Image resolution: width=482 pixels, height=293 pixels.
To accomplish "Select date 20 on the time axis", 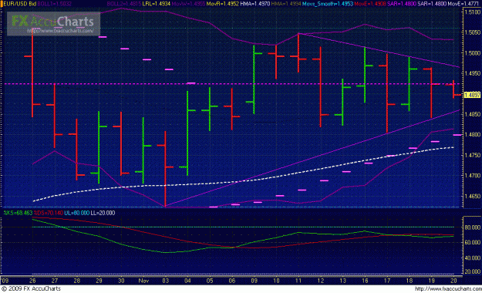I will 453,281.
